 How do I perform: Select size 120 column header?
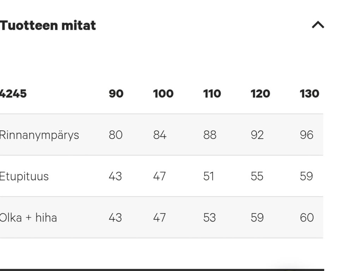pos(260,94)
